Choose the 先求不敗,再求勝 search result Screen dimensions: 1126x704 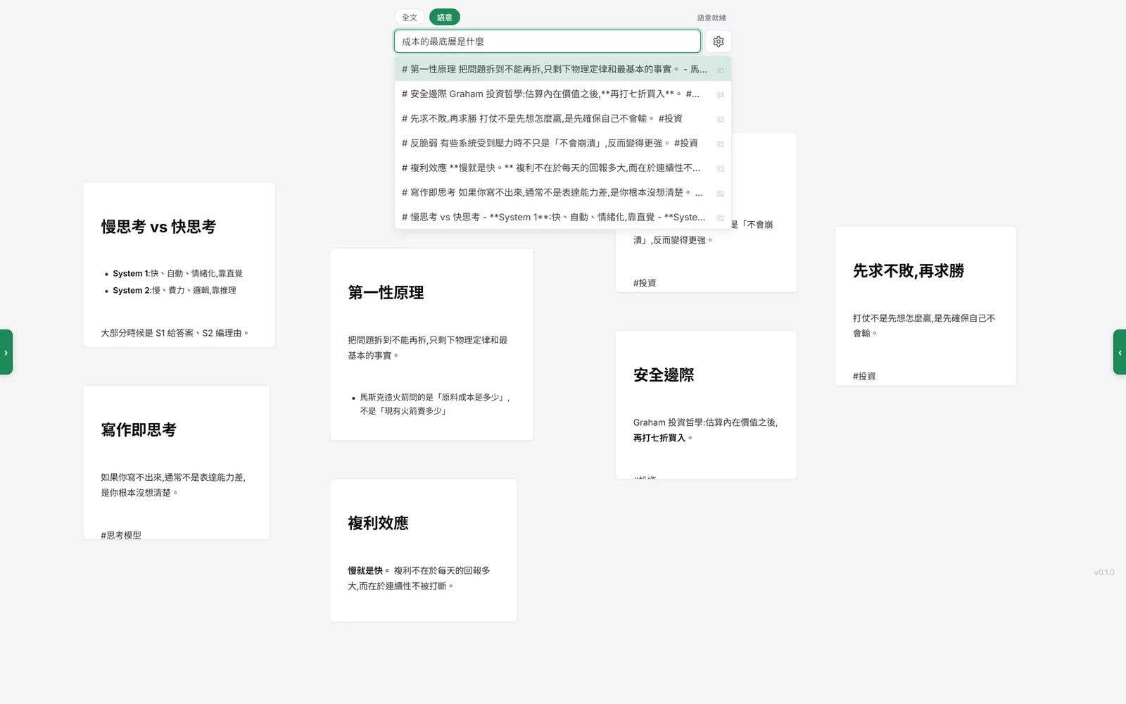pyautogui.click(x=563, y=118)
